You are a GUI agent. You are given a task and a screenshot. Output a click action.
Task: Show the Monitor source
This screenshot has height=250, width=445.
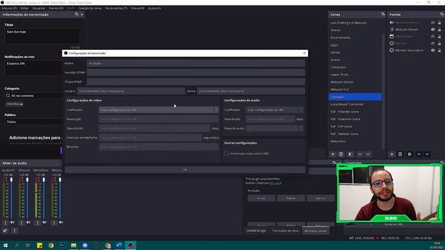(432, 43)
